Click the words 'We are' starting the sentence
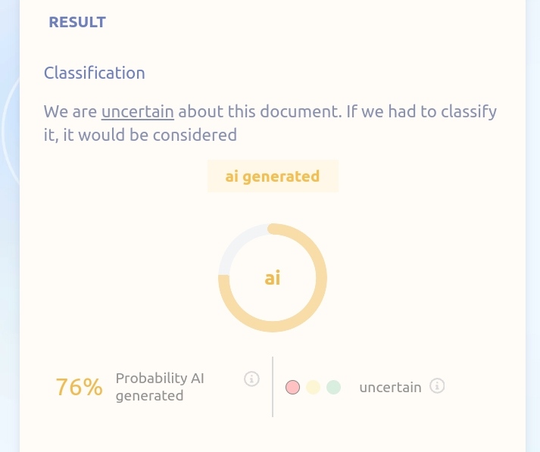Viewport: 540px width, 452px height. click(70, 112)
